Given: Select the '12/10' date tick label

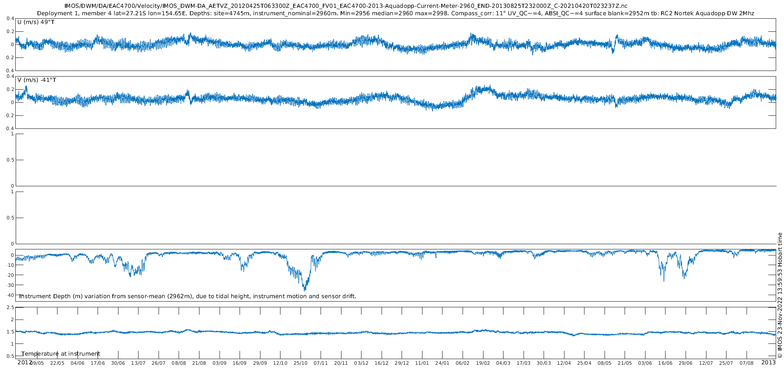Looking at the screenshot, I should click(280, 363).
